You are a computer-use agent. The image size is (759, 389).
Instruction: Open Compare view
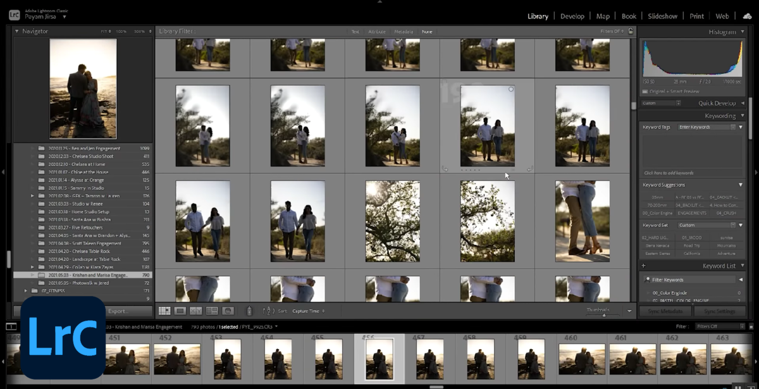click(195, 310)
